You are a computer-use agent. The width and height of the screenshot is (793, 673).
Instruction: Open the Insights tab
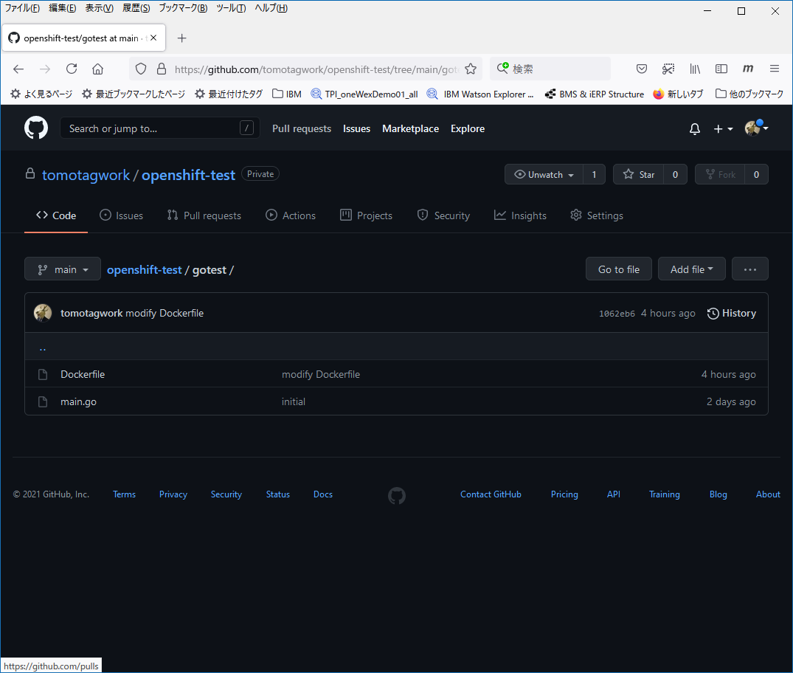(x=520, y=215)
